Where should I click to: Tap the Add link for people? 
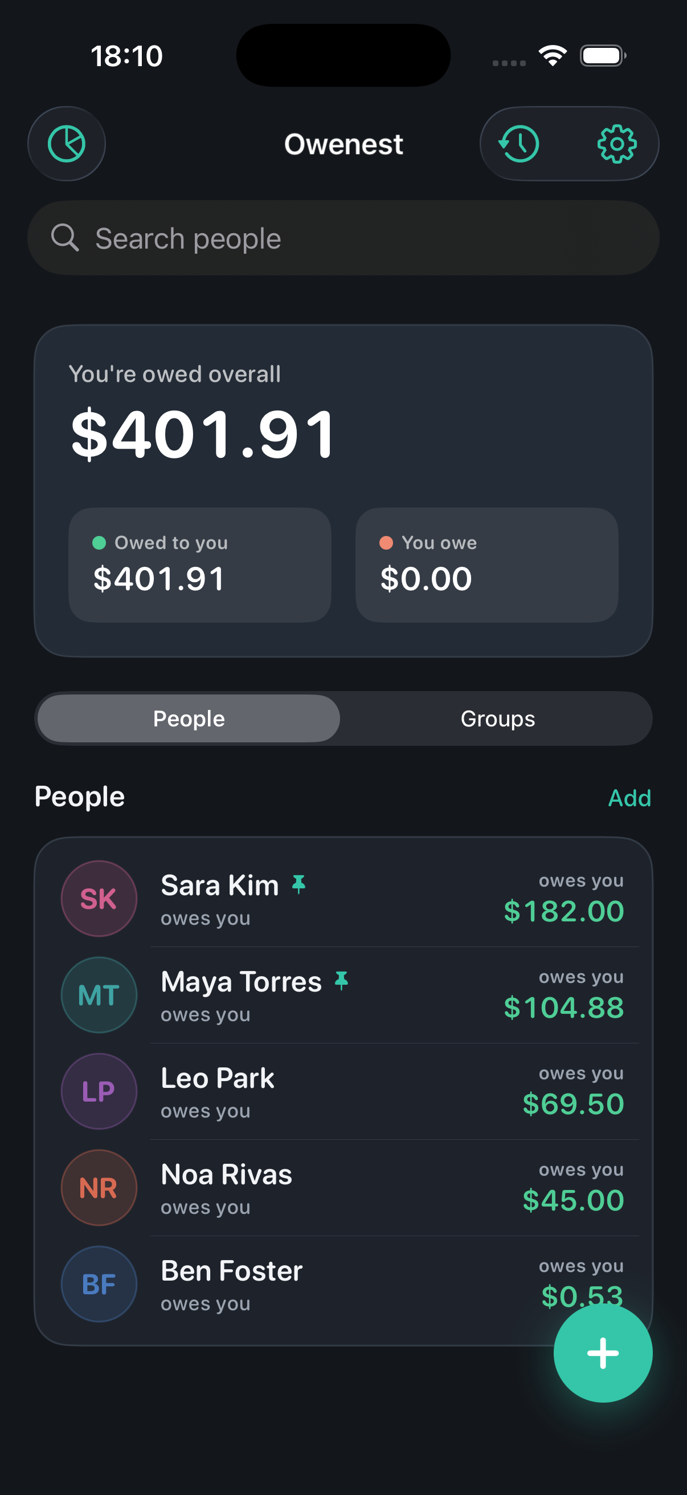coord(629,798)
